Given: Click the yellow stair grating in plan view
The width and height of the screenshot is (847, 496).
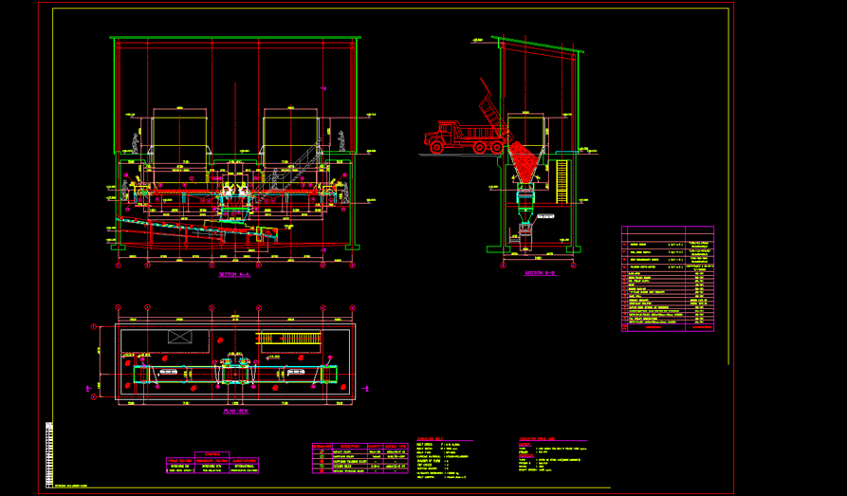Looking at the screenshot, I should coord(289,338).
